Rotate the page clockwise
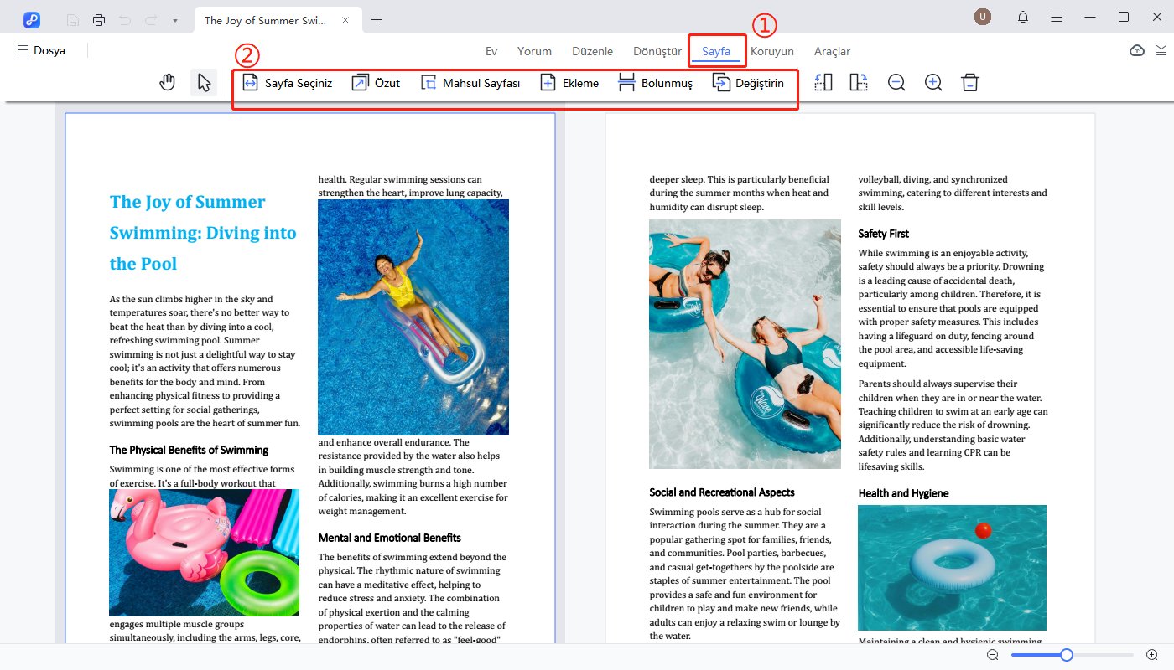The image size is (1174, 670). pyautogui.click(x=858, y=82)
